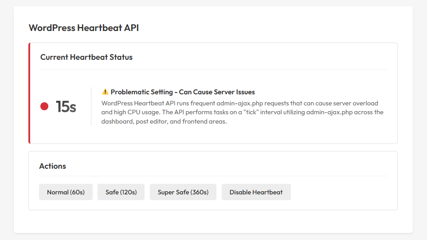The width and height of the screenshot is (427, 240).
Task: Click divider line under Current Heartbeat Status
Action: pyautogui.click(x=213, y=70)
